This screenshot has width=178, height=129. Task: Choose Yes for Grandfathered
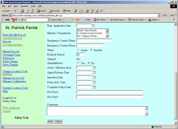point(78,63)
